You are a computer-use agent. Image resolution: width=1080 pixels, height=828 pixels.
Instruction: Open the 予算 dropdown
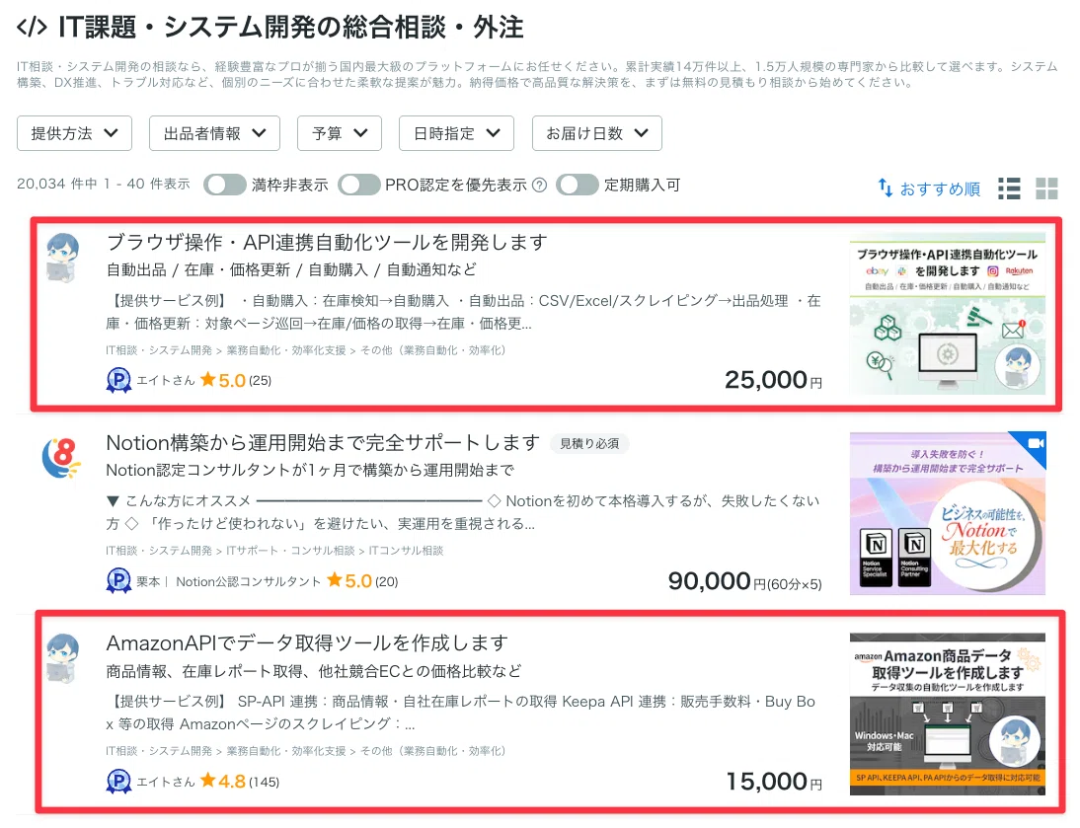coord(339,133)
